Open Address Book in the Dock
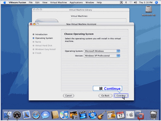This screenshot has height=121, width=161. [55, 115]
